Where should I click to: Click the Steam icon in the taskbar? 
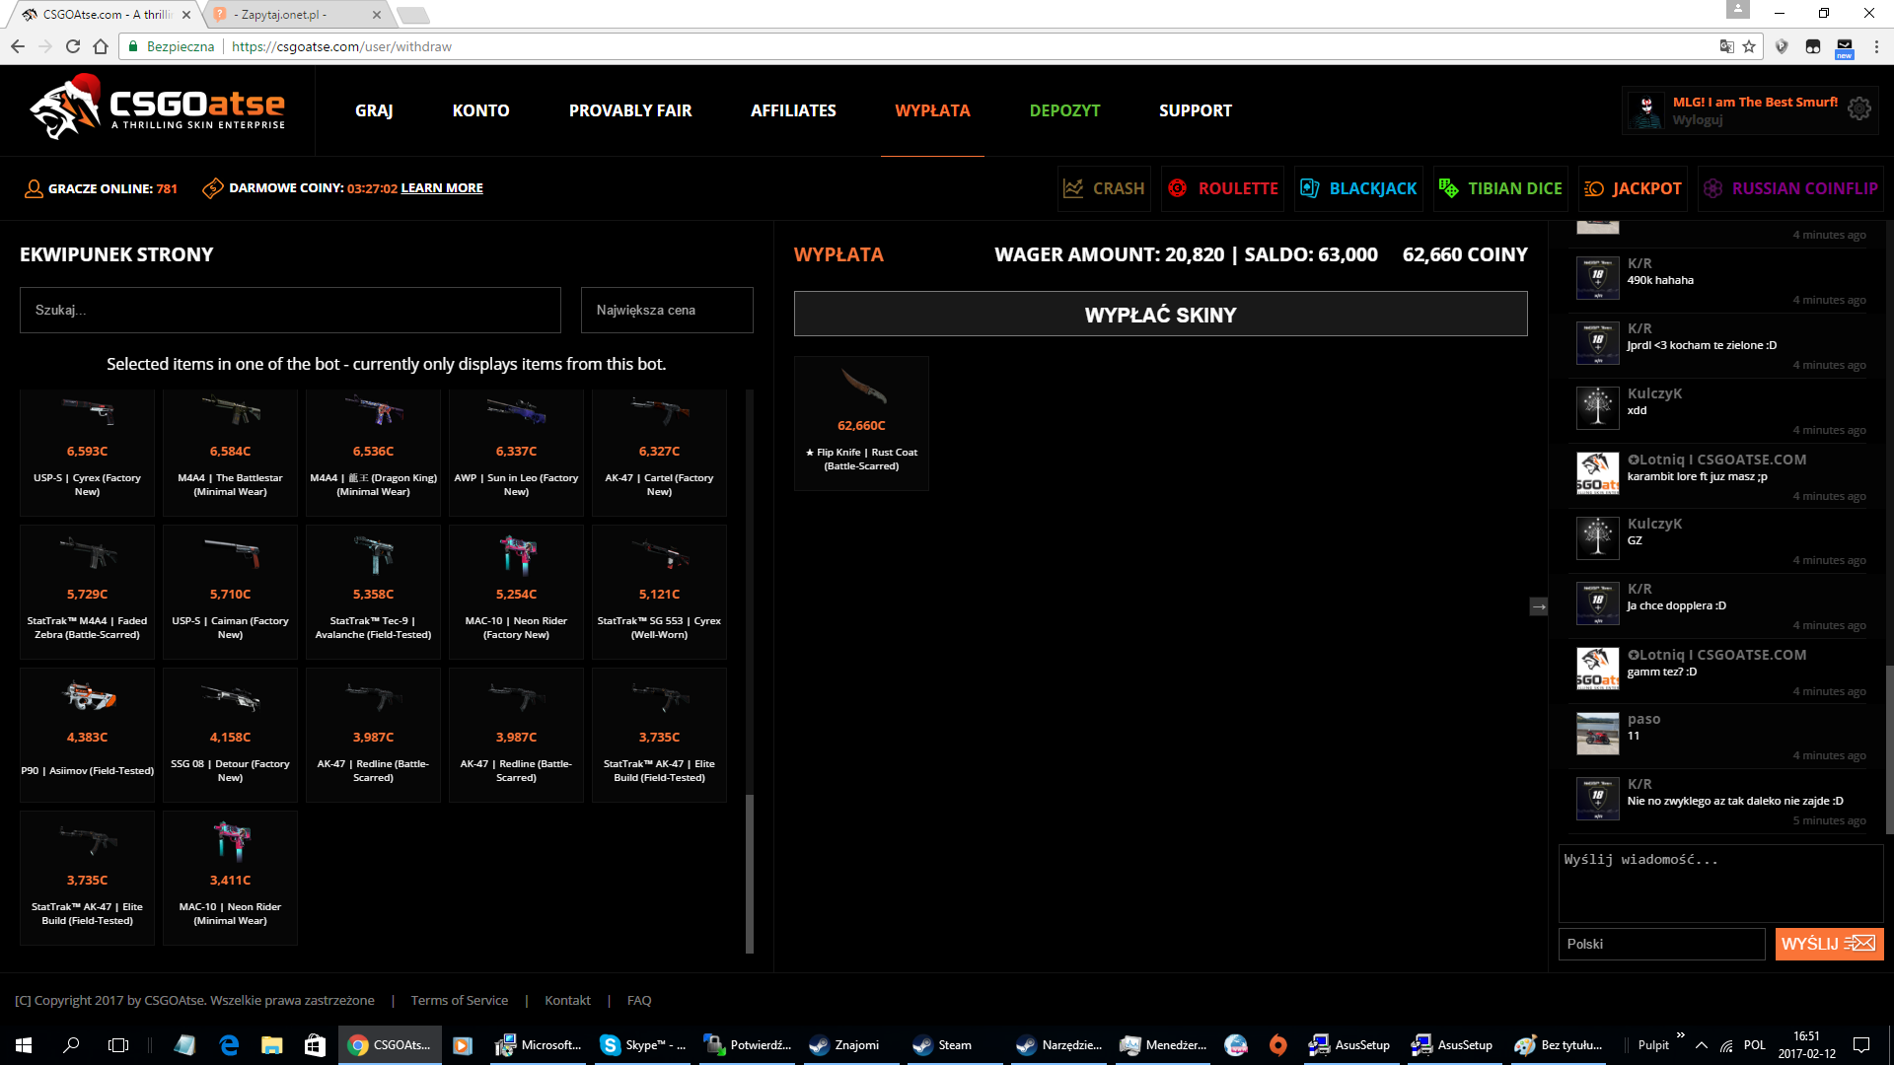click(943, 1045)
